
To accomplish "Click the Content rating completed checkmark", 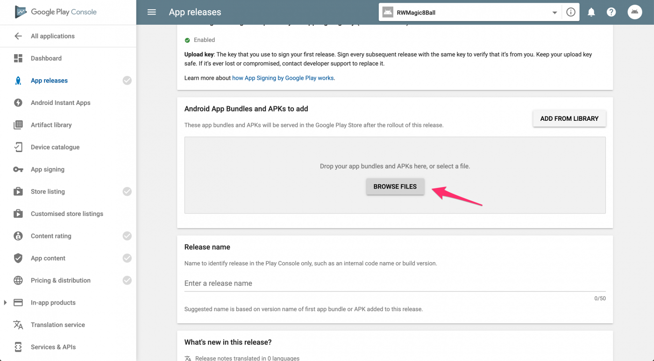I will pyautogui.click(x=127, y=236).
